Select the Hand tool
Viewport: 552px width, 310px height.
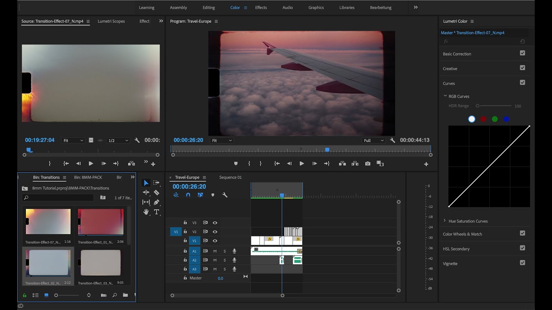(146, 212)
